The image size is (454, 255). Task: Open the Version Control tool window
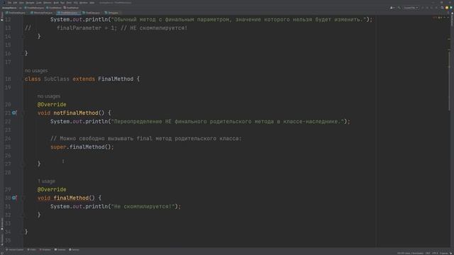click(14, 249)
